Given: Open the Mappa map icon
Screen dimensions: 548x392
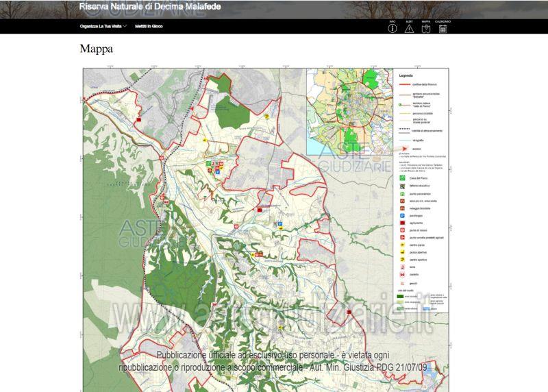Looking at the screenshot, I should pos(426,28).
